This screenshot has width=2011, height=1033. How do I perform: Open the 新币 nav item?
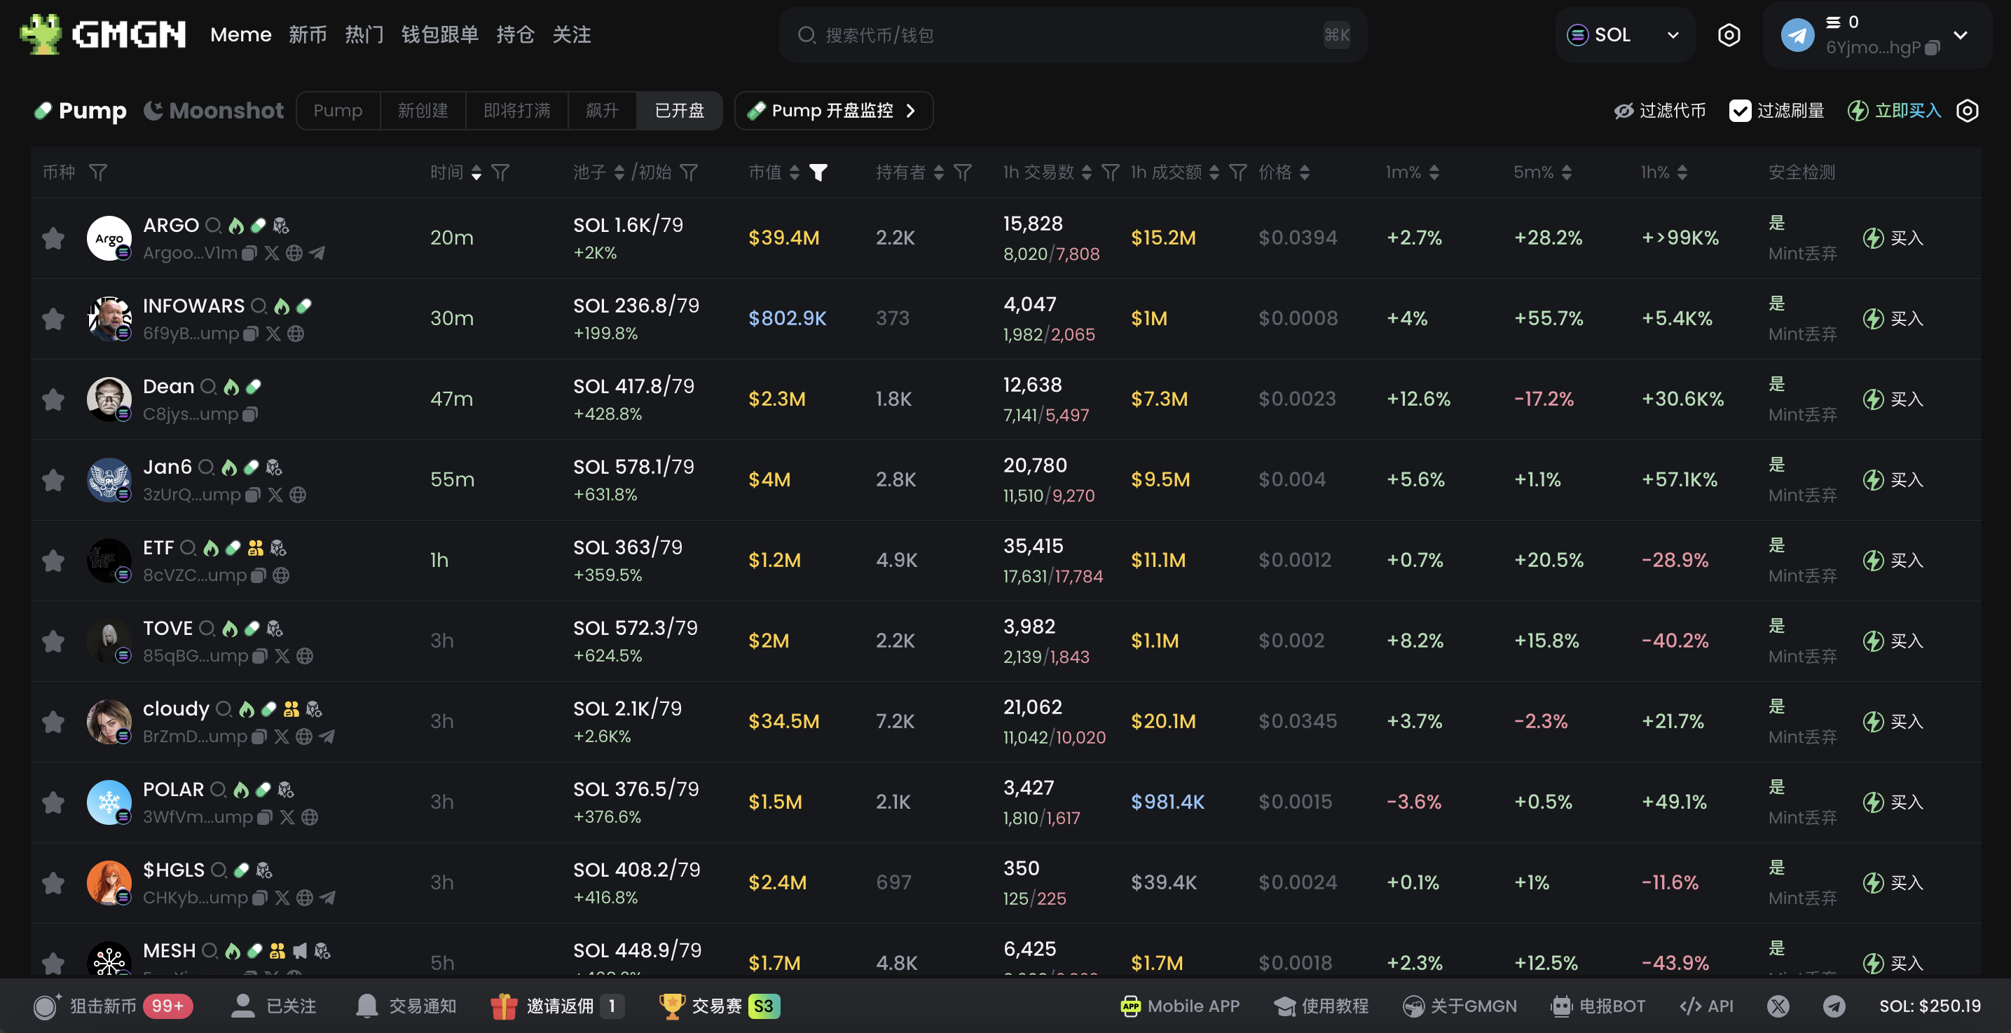[308, 35]
